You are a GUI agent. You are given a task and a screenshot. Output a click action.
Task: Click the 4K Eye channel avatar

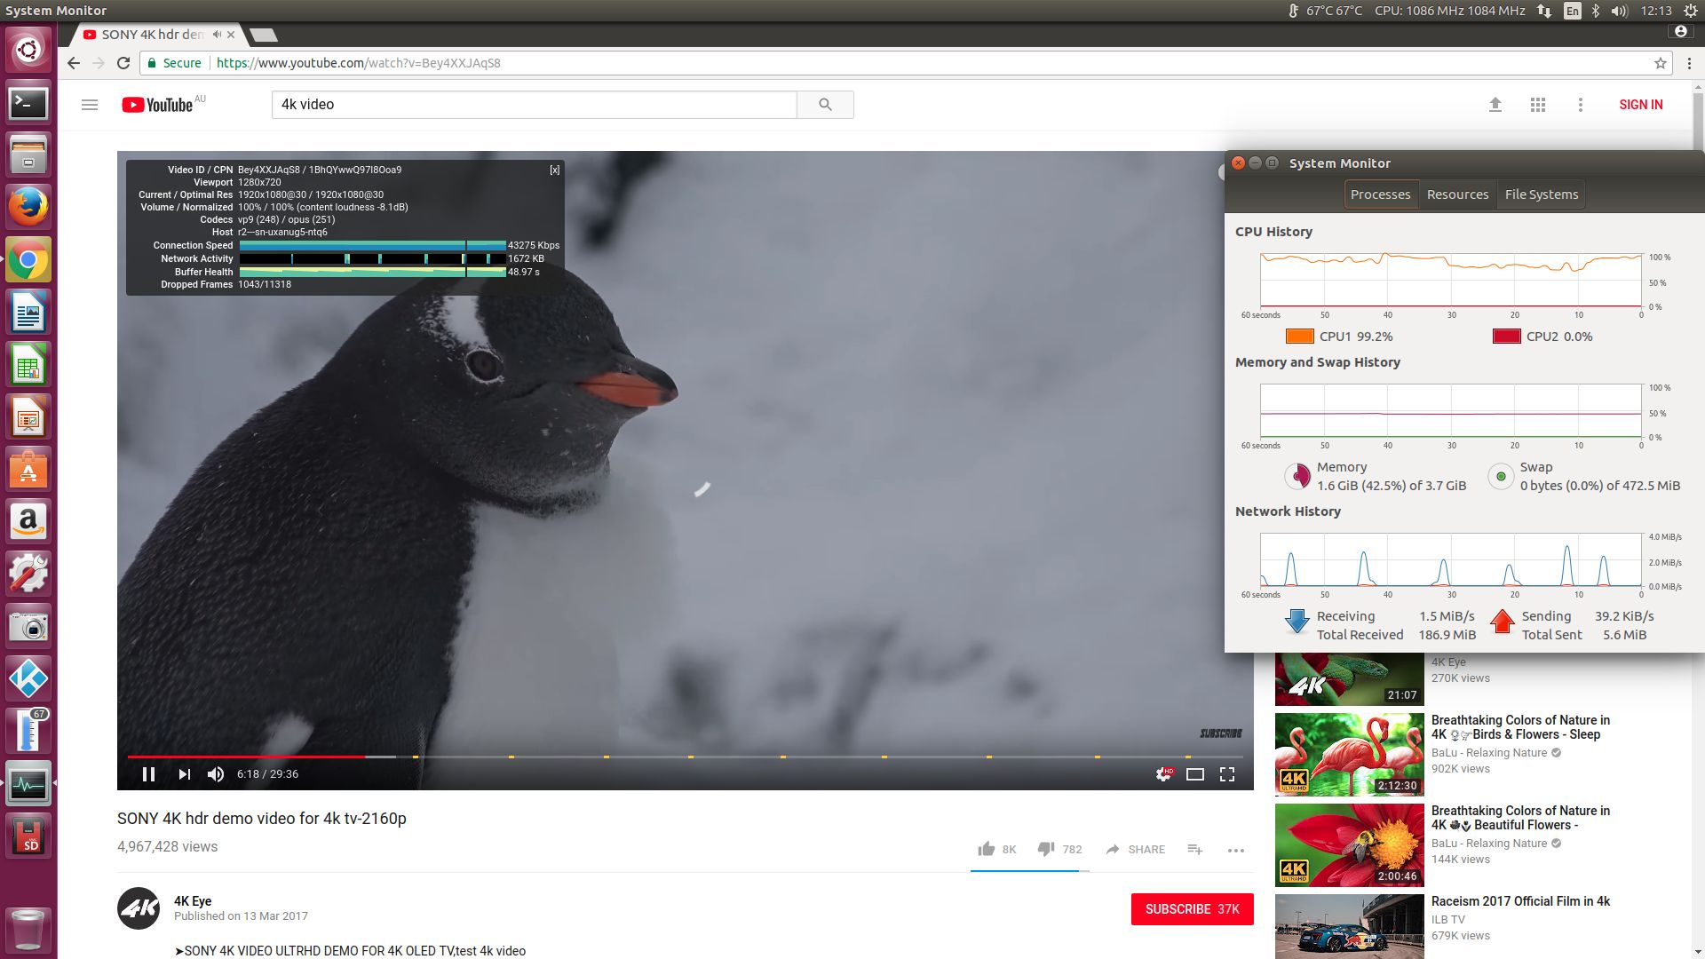point(139,908)
